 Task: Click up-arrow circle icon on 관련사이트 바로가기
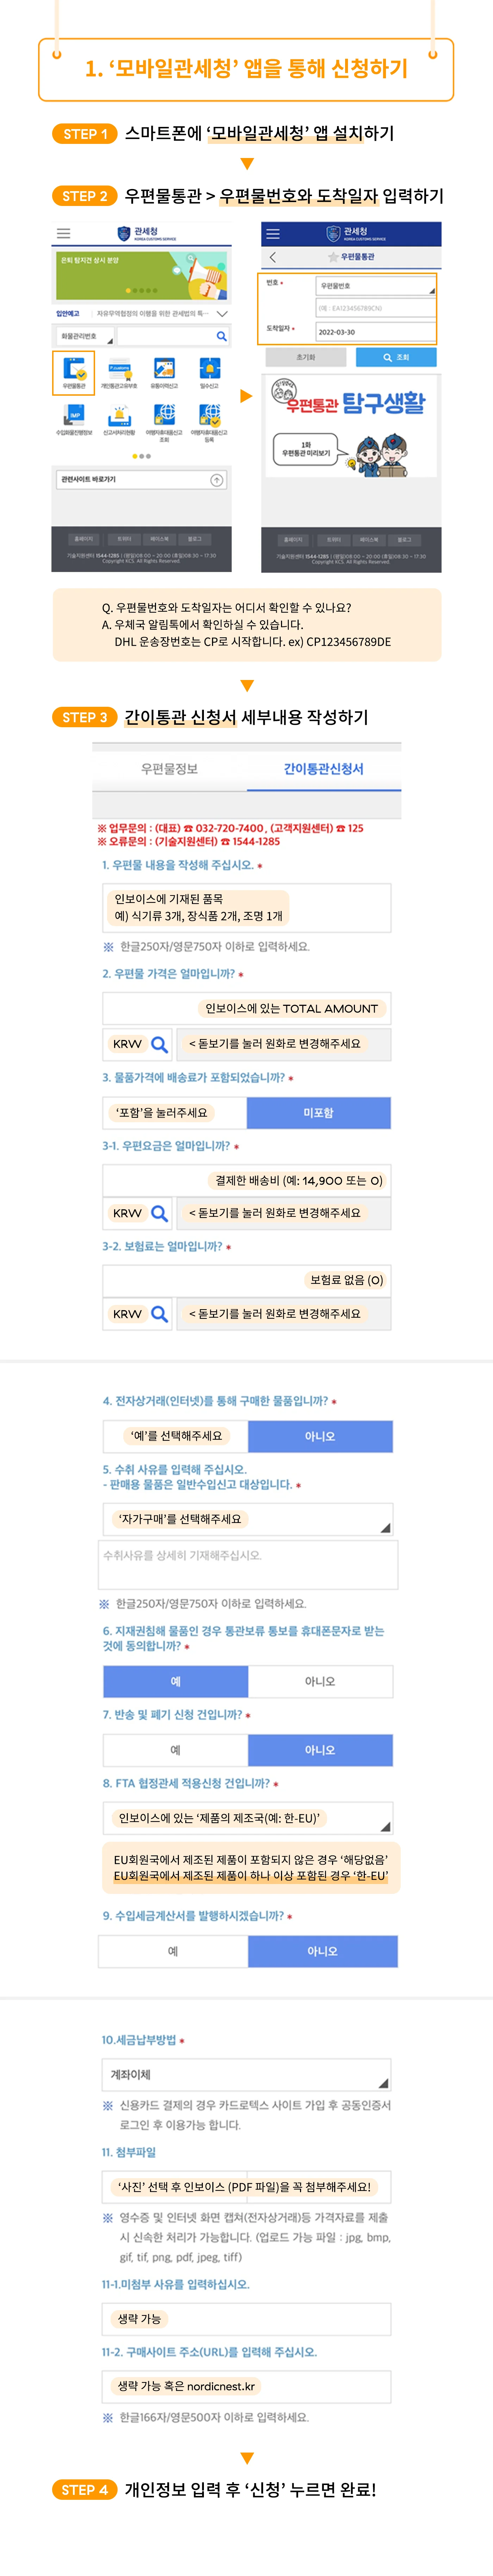tap(217, 480)
